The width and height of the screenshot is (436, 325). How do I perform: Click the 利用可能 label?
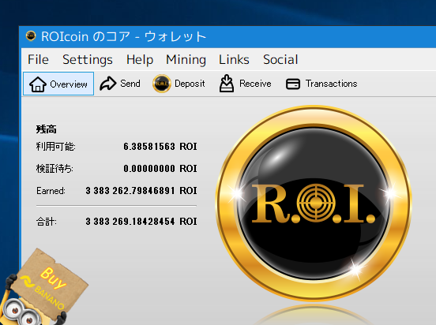(55, 147)
